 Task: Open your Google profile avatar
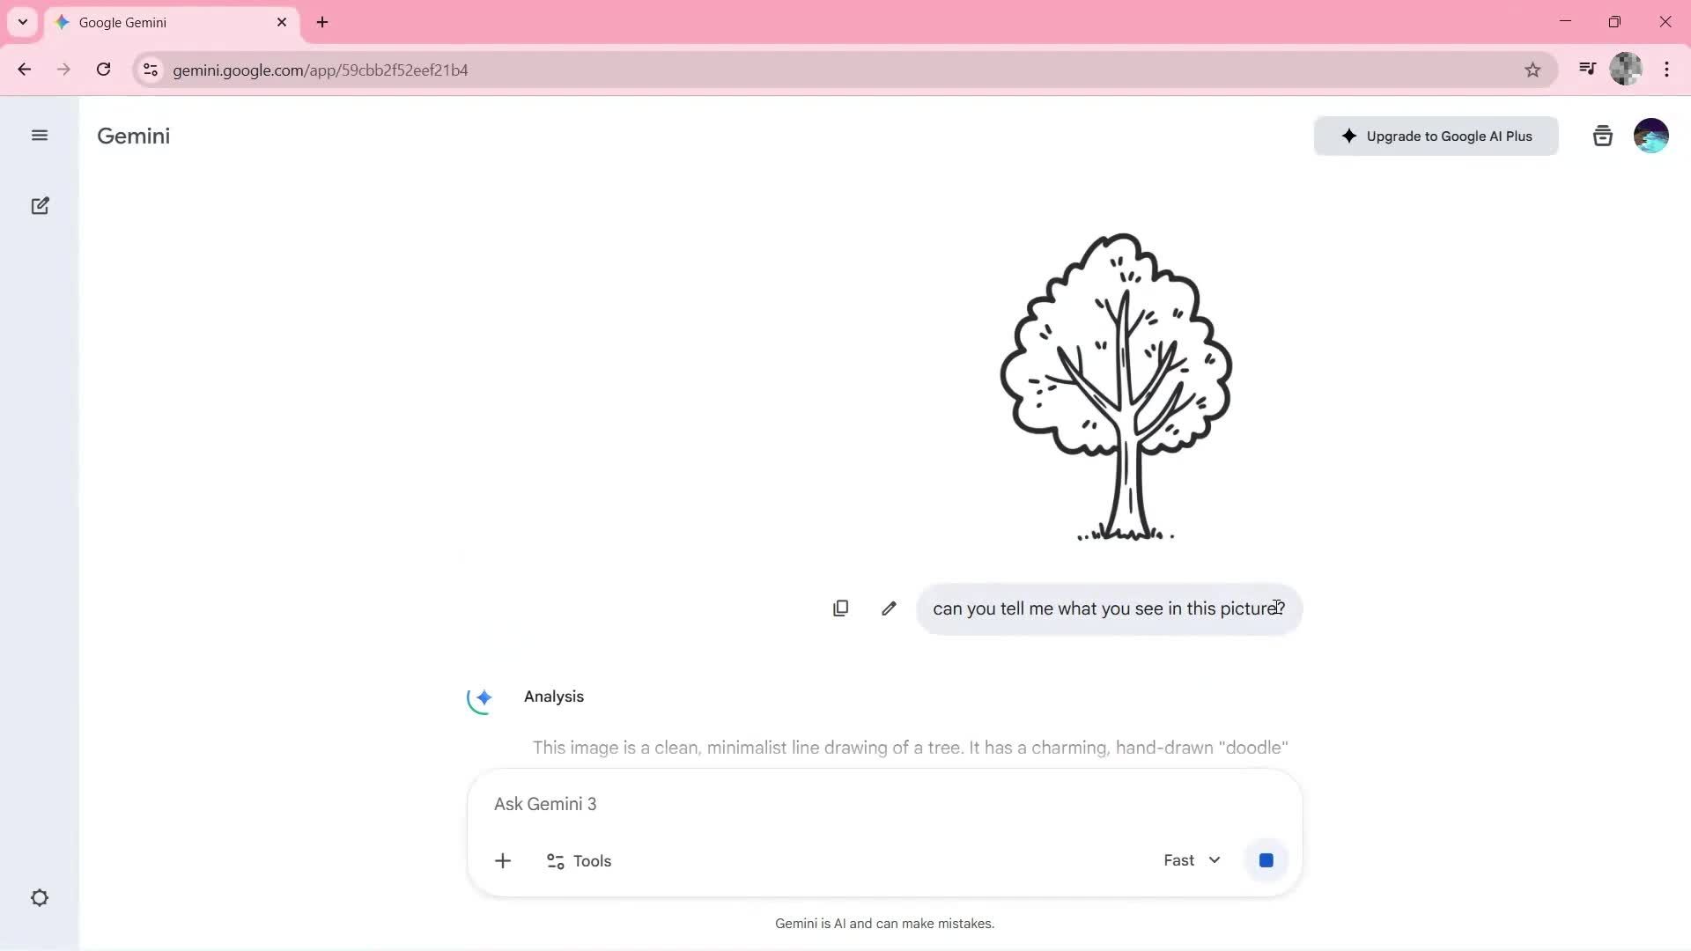[1651, 135]
